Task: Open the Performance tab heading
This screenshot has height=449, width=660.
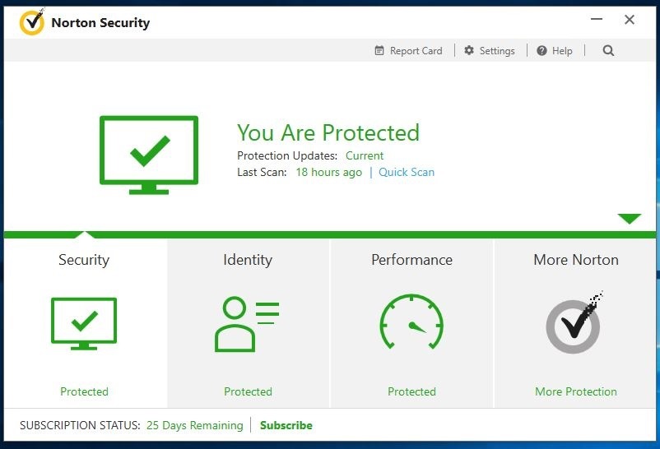Action: tap(411, 260)
